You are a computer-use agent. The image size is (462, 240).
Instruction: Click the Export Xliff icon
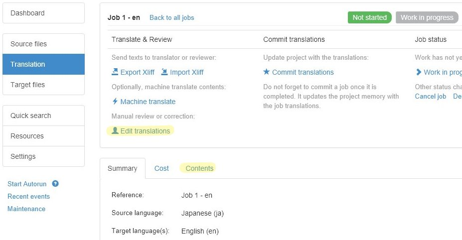[115, 72]
